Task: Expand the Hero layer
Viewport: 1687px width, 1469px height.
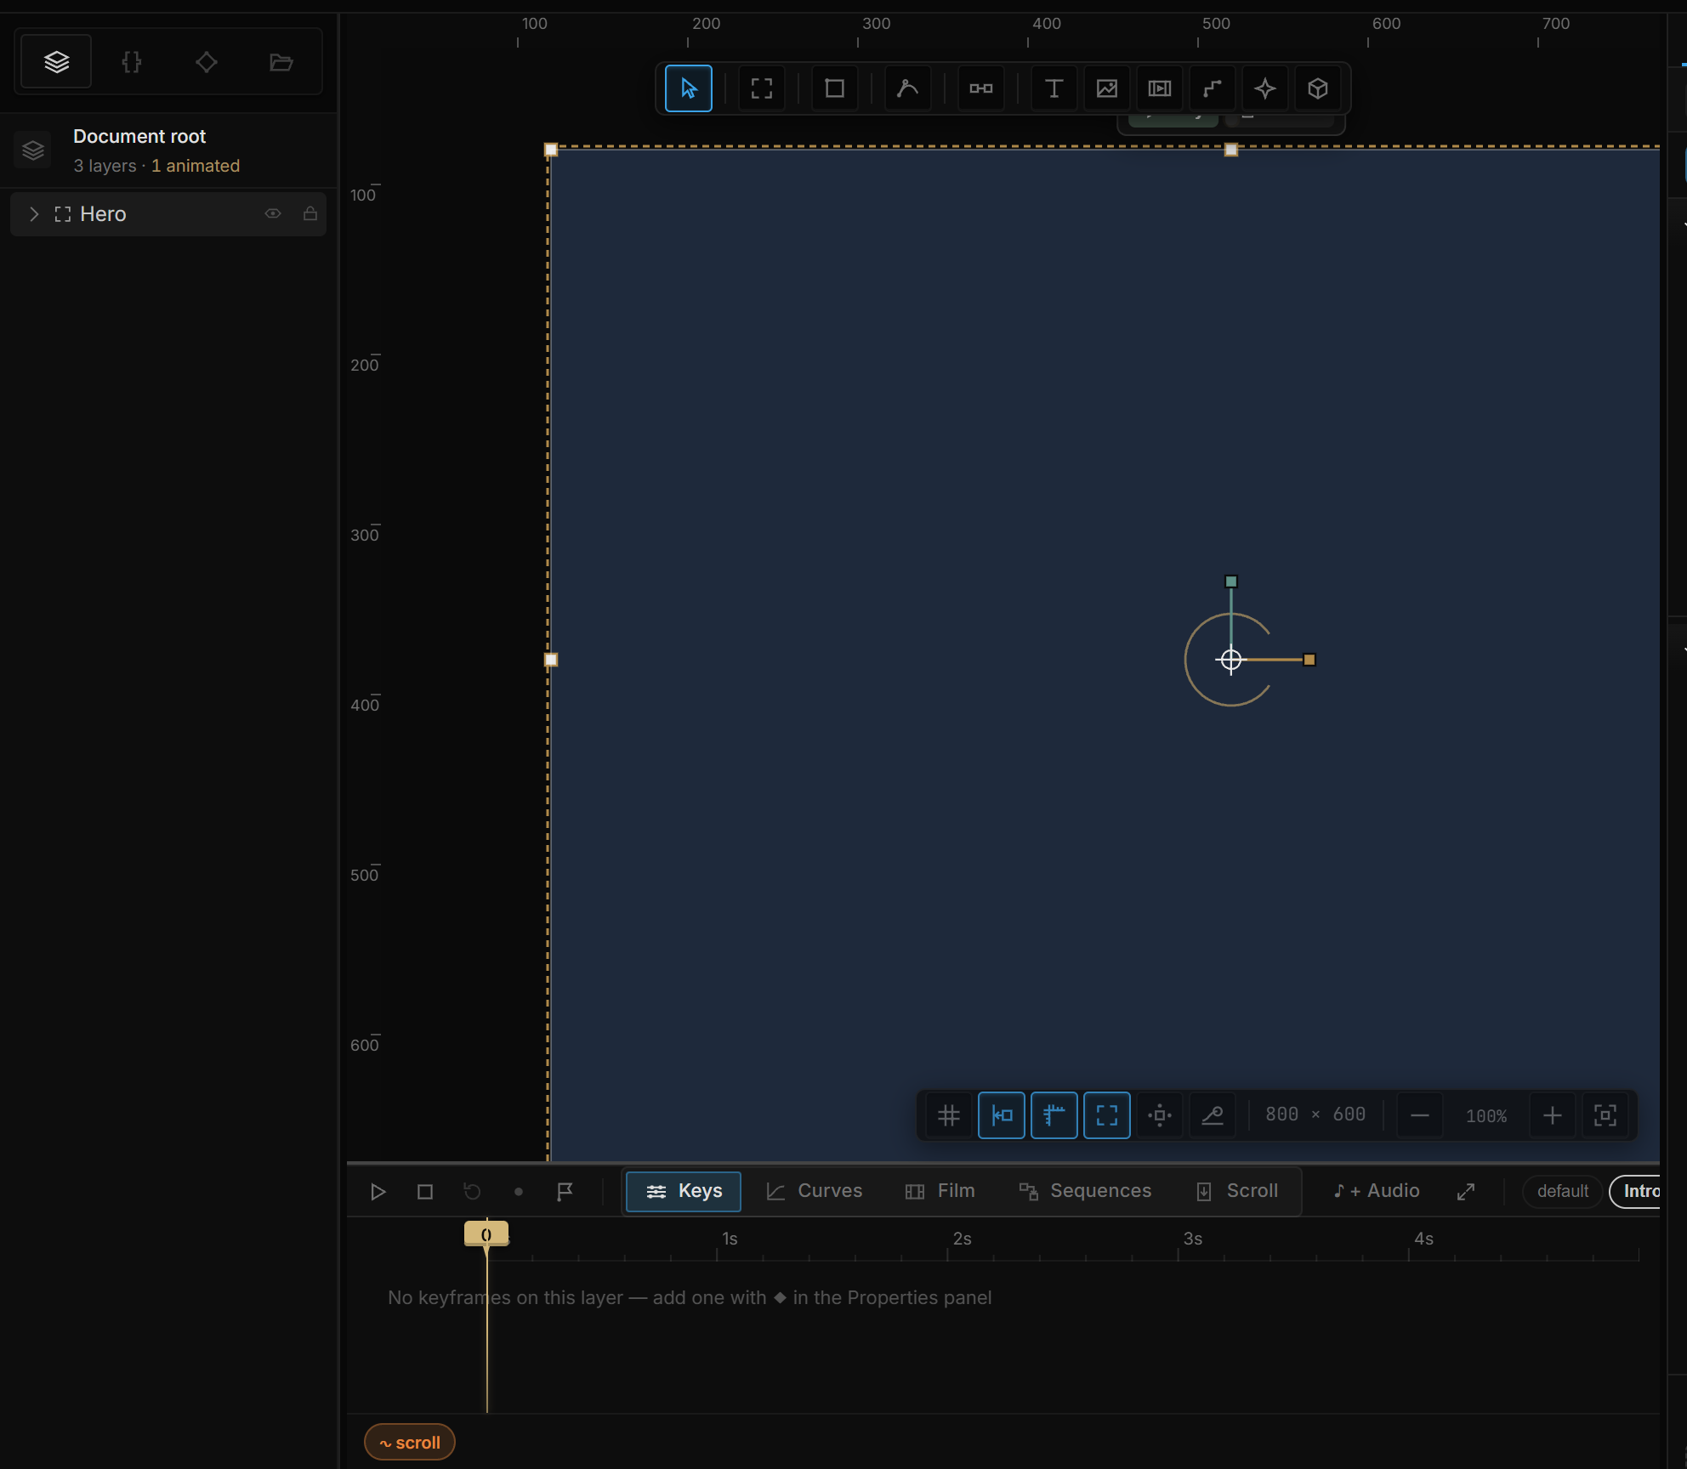Action: coord(34,214)
